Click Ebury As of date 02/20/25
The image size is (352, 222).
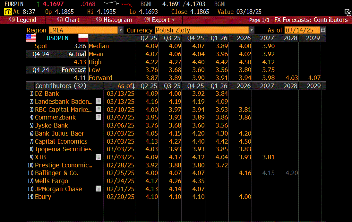pyautogui.click(x=121, y=197)
